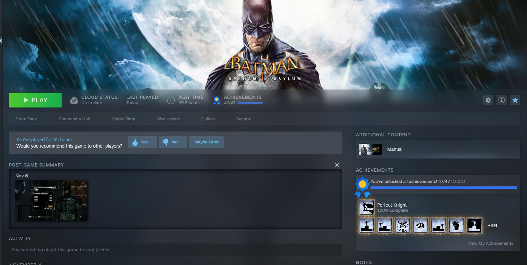This screenshot has height=265, width=527.
Task: Recommend the game with Yes button
Action: pyautogui.click(x=143, y=142)
